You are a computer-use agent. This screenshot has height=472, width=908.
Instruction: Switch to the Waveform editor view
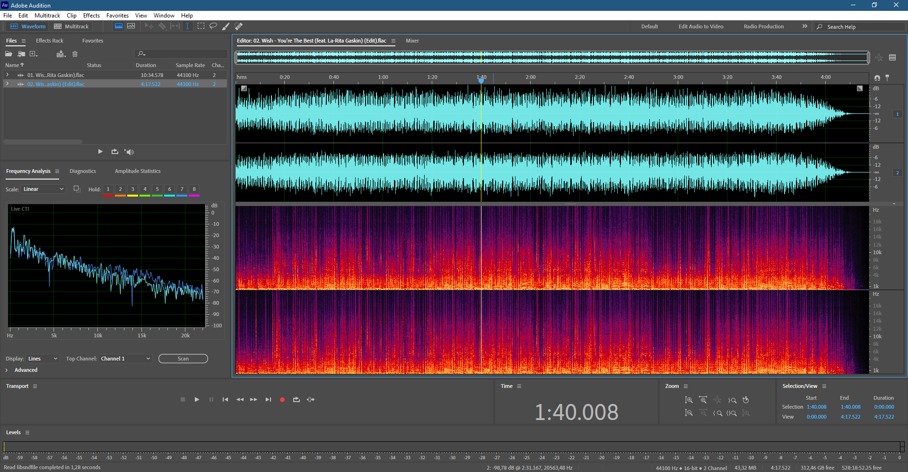tap(28, 26)
